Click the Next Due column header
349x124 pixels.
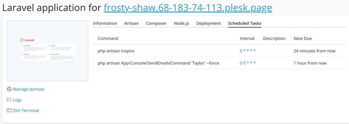point(303,39)
